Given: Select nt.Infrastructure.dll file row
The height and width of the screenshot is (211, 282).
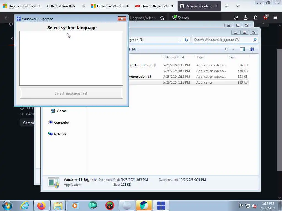Looking at the screenshot, I should click(188, 65).
